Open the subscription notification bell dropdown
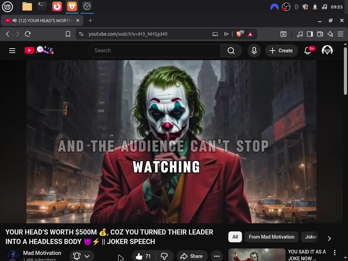This screenshot has width=348, height=261. pyautogui.click(x=82, y=256)
